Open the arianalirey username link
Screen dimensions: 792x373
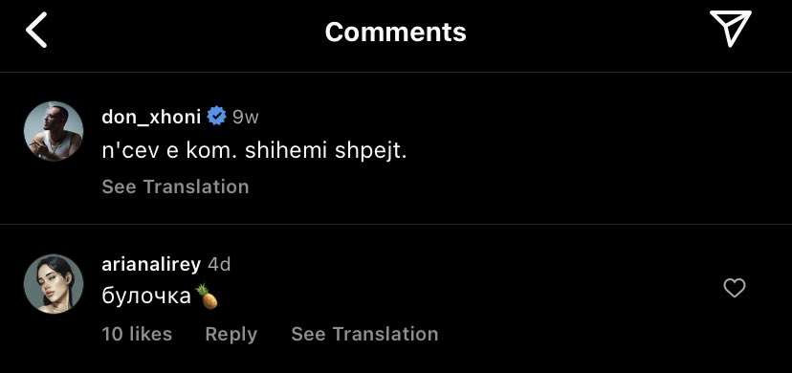tap(151, 265)
